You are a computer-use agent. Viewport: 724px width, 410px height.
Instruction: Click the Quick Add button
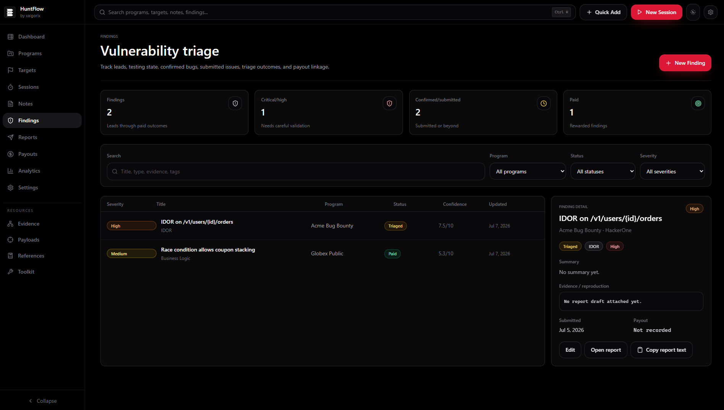(x=603, y=12)
